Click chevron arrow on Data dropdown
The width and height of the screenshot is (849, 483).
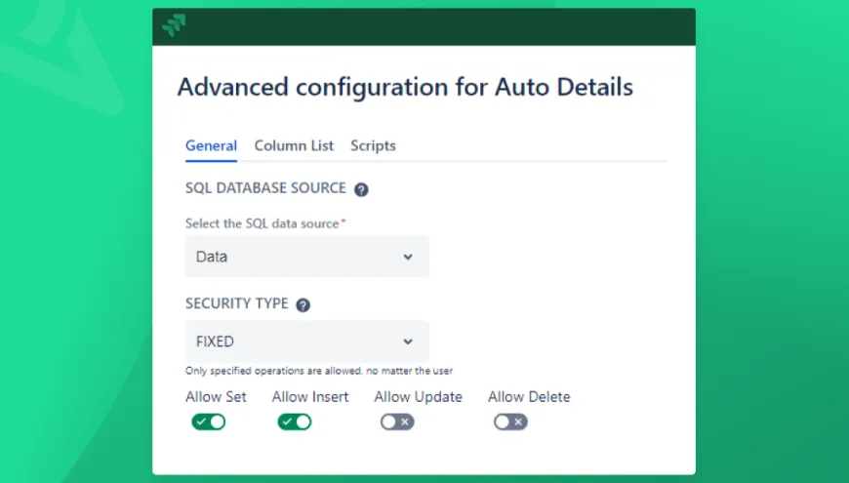408,257
